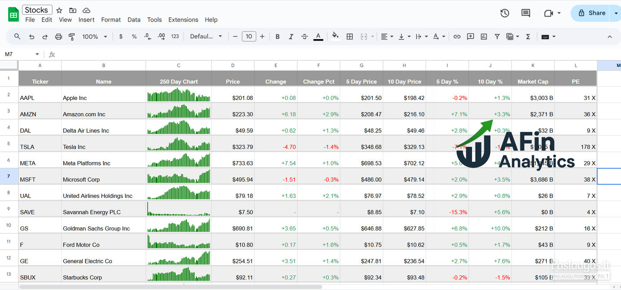Image resolution: width=621 pixels, height=290 pixels.
Task: Create a filter
Action: pos(497,37)
